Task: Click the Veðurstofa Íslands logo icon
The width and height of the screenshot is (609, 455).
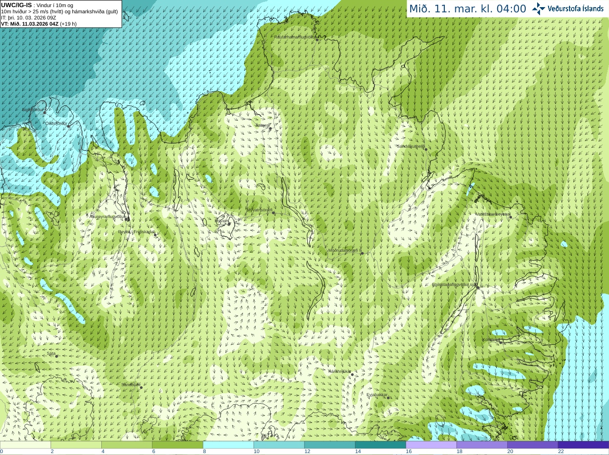Action: 539,9
